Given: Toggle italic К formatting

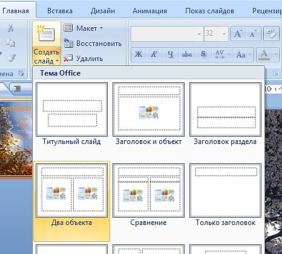Looking at the screenshot, I should tap(154, 54).
